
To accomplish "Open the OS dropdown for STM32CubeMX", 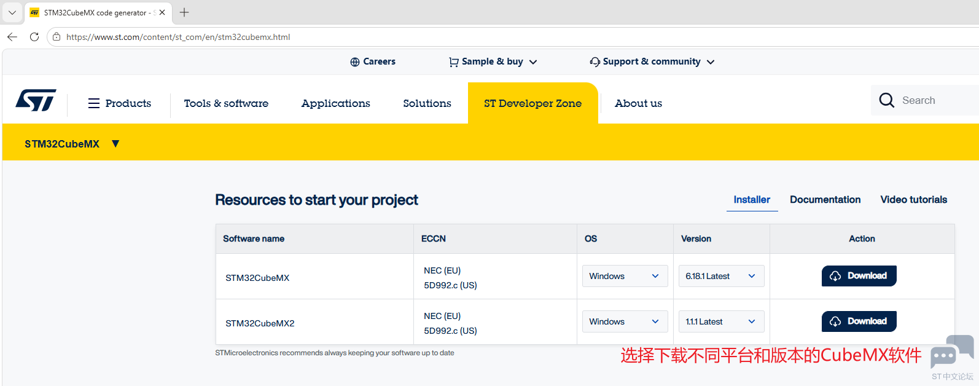I will [x=625, y=276].
